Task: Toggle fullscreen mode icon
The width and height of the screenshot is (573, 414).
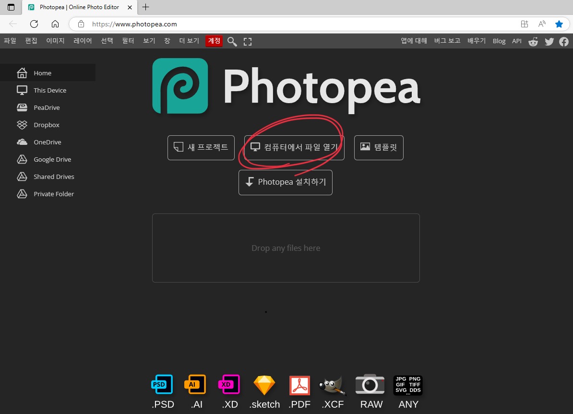Action: [248, 41]
